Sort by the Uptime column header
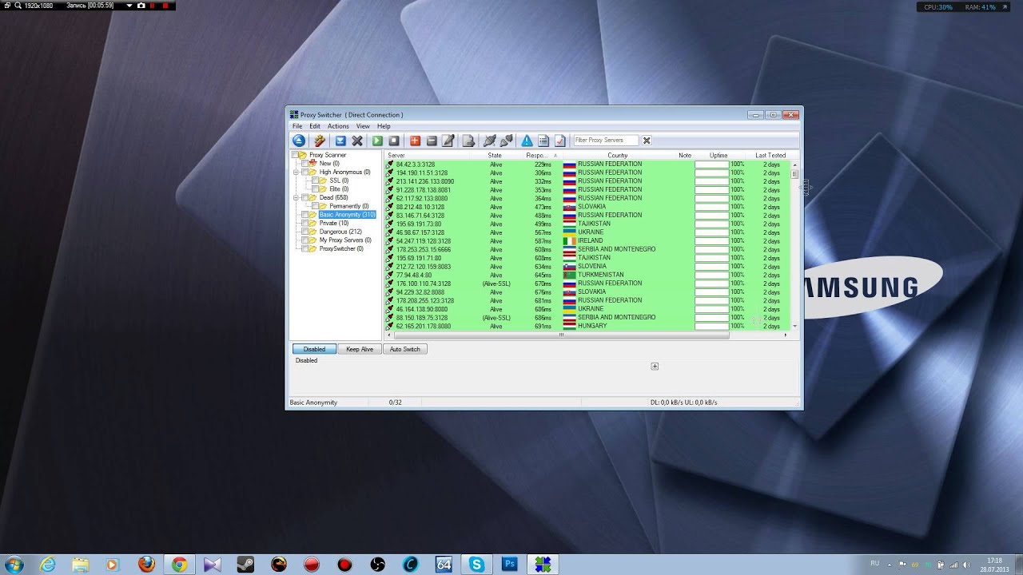 718,155
